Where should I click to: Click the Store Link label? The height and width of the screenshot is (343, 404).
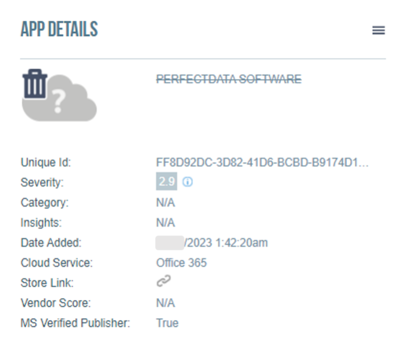(47, 283)
